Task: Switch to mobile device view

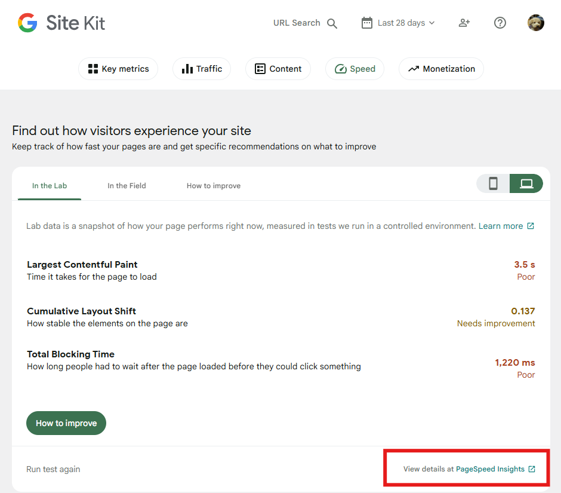Action: click(x=493, y=183)
